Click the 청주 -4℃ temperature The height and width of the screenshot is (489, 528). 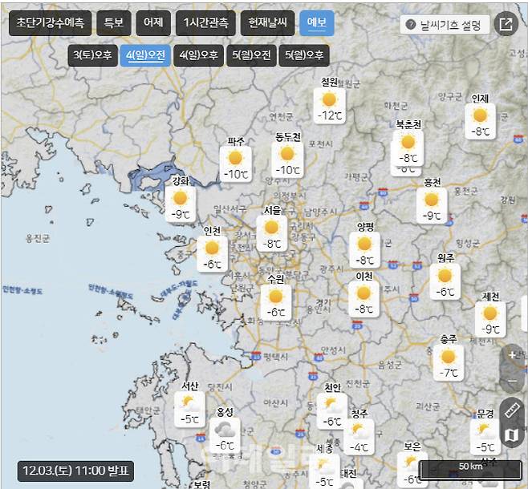(x=359, y=447)
